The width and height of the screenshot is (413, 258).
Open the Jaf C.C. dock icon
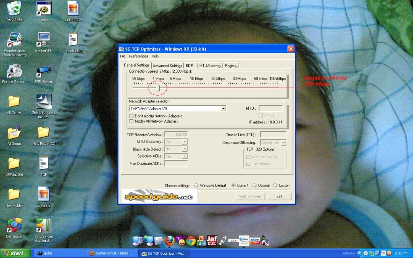coord(212,240)
